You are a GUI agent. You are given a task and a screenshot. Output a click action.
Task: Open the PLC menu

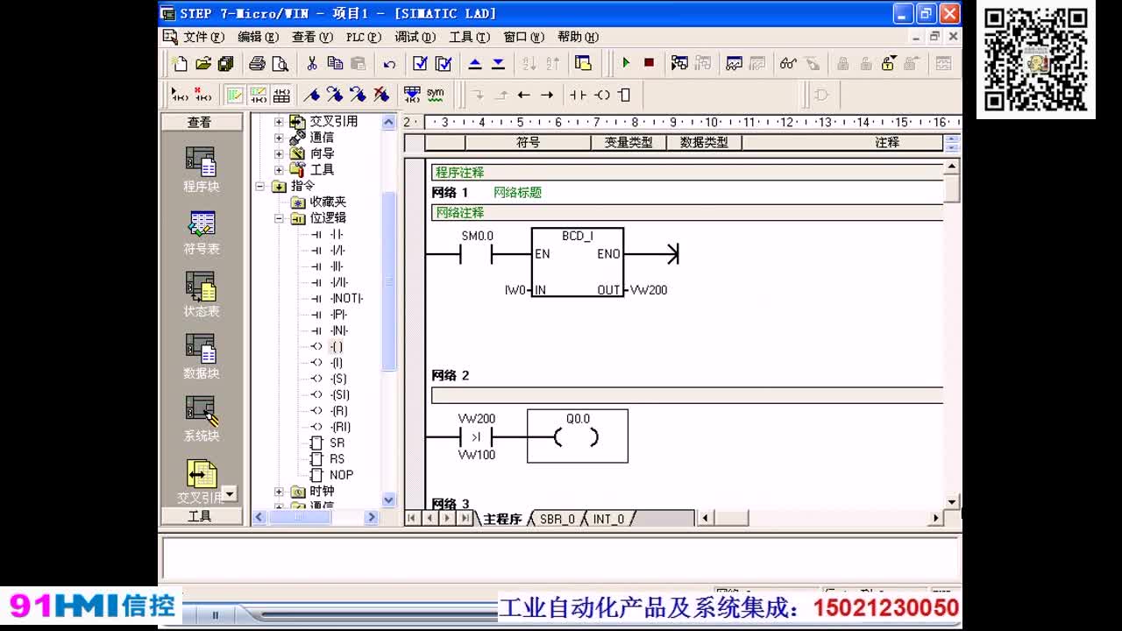362,37
